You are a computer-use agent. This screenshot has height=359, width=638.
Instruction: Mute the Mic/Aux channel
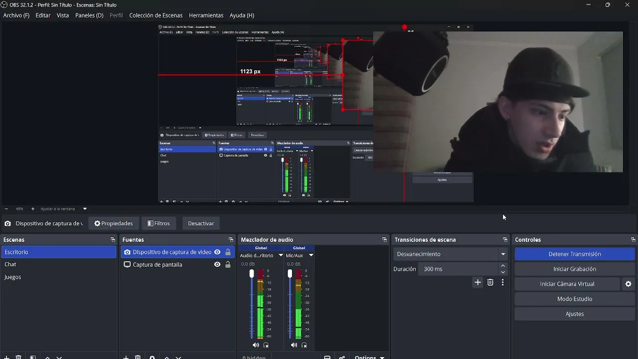pos(294,345)
